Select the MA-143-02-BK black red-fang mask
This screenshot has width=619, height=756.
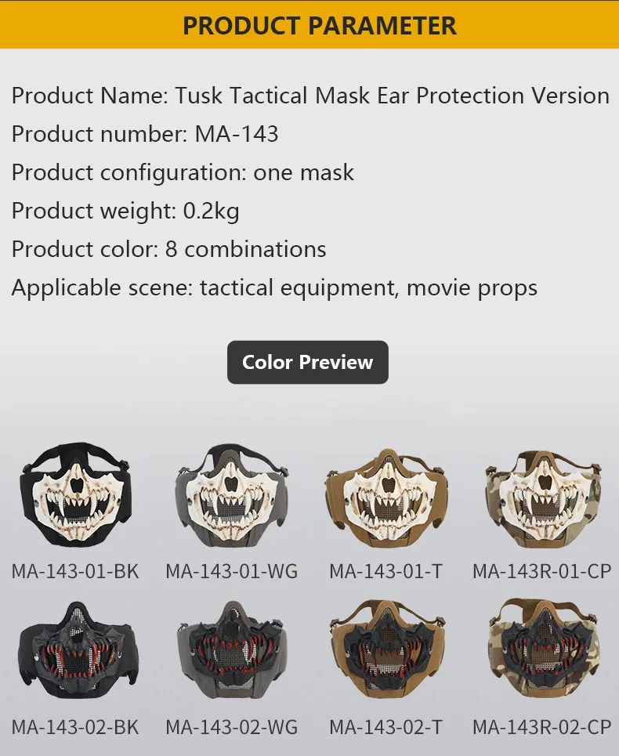[78, 649]
